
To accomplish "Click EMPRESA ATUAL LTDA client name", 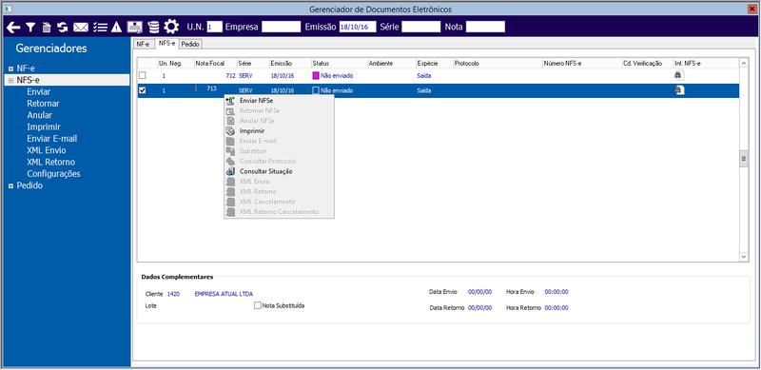I will [x=224, y=294].
